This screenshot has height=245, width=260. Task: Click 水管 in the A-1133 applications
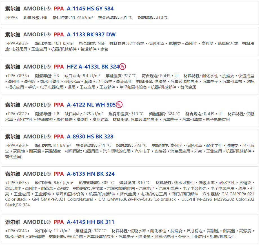point(104,49)
